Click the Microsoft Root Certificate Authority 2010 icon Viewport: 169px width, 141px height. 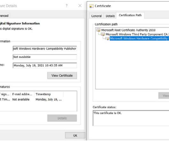tap(99, 30)
